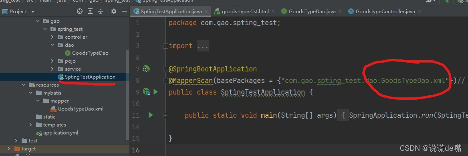This screenshot has width=468, height=156.
Task: Collapse the dao package
Action: click(x=52, y=45)
